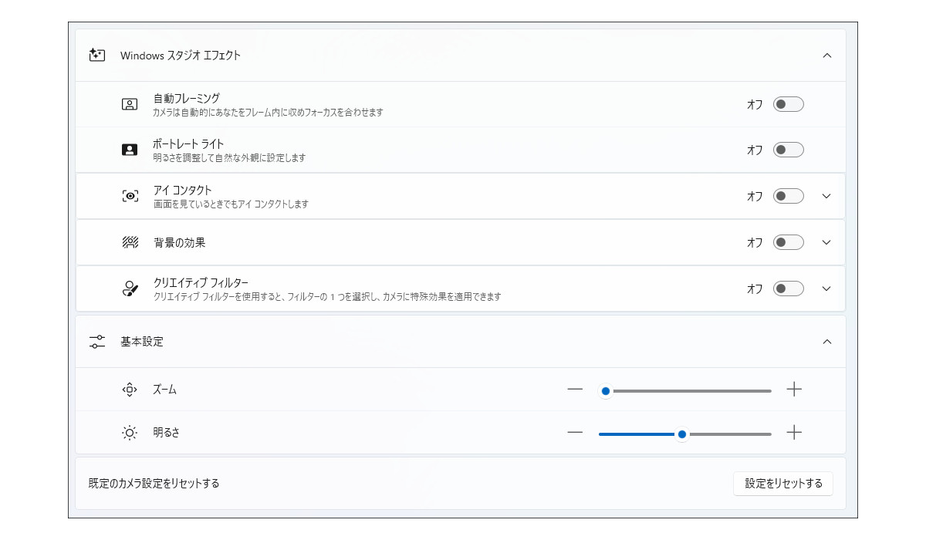Image resolution: width=926 pixels, height=540 pixels.
Task: Expand the アイ コンタクト options chevron
Action: (x=826, y=196)
